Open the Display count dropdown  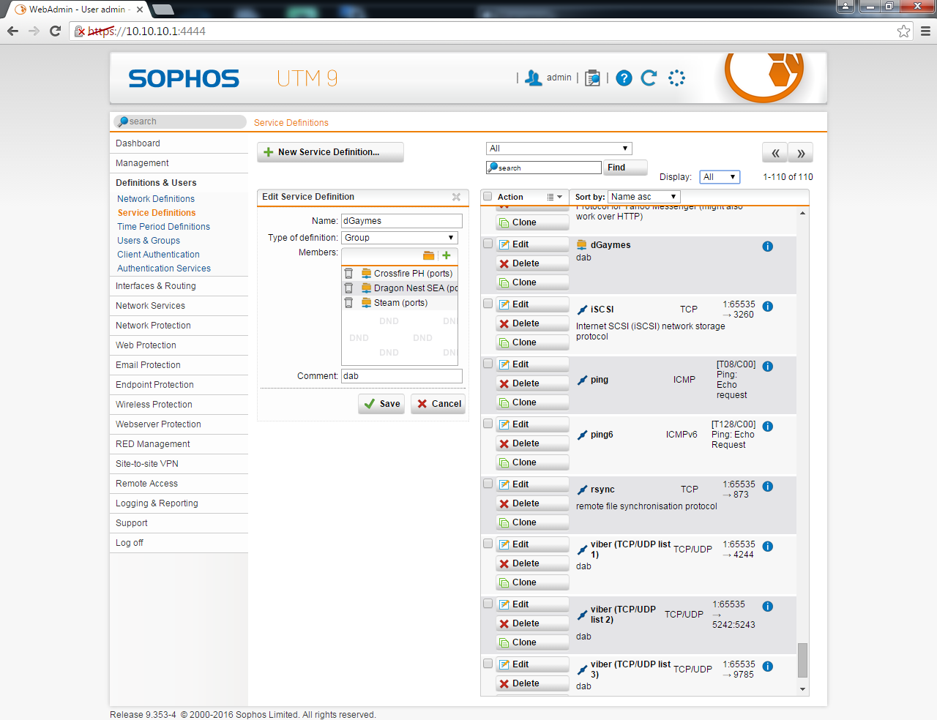point(720,177)
